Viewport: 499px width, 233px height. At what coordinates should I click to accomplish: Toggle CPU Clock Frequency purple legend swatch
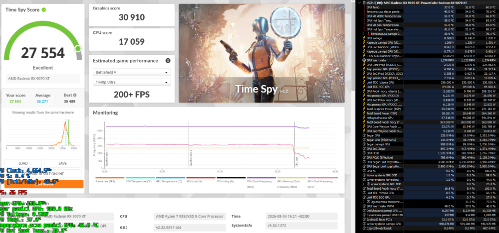point(261,178)
